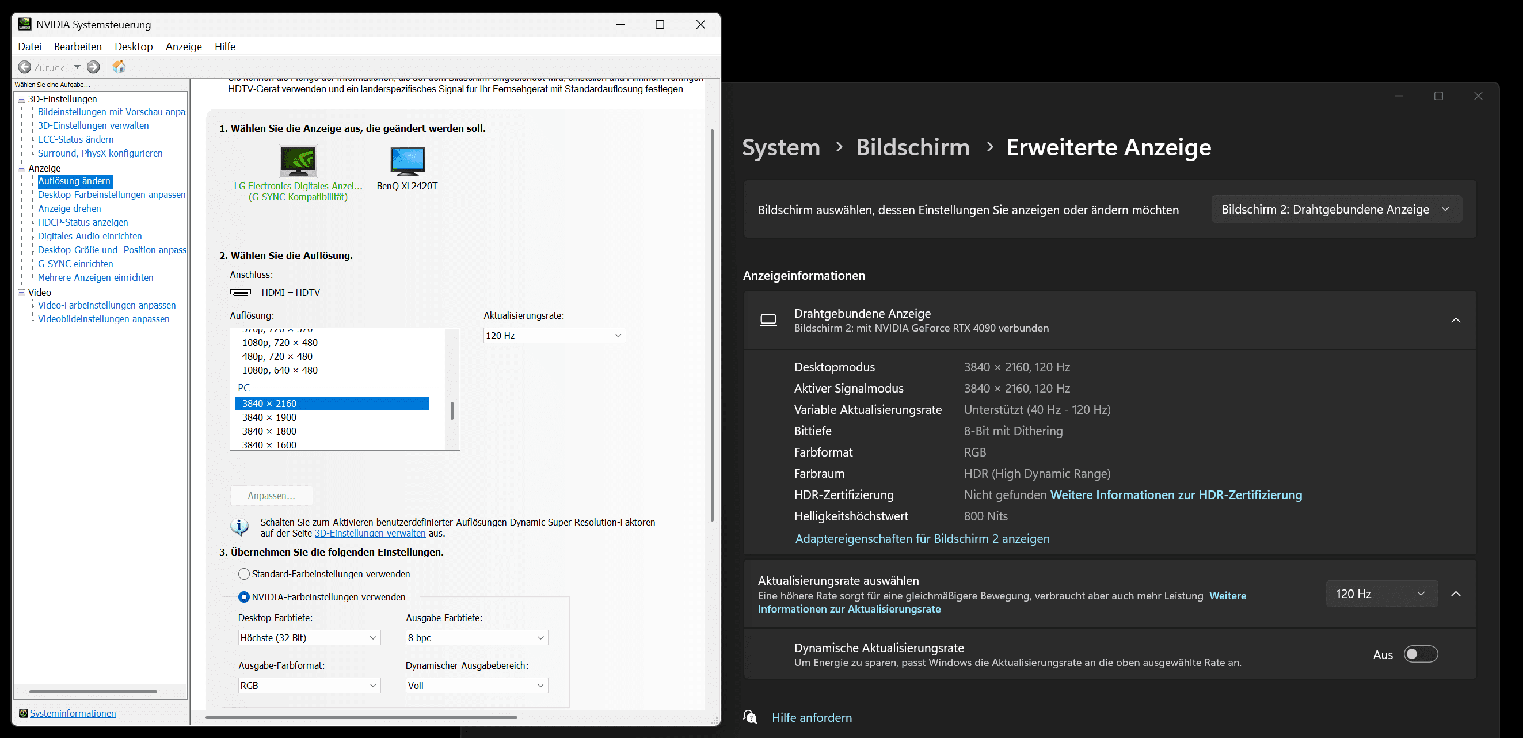Viewport: 1523px width, 738px height.
Task: Click the resolution list scrollbar thumb
Action: coord(452,410)
